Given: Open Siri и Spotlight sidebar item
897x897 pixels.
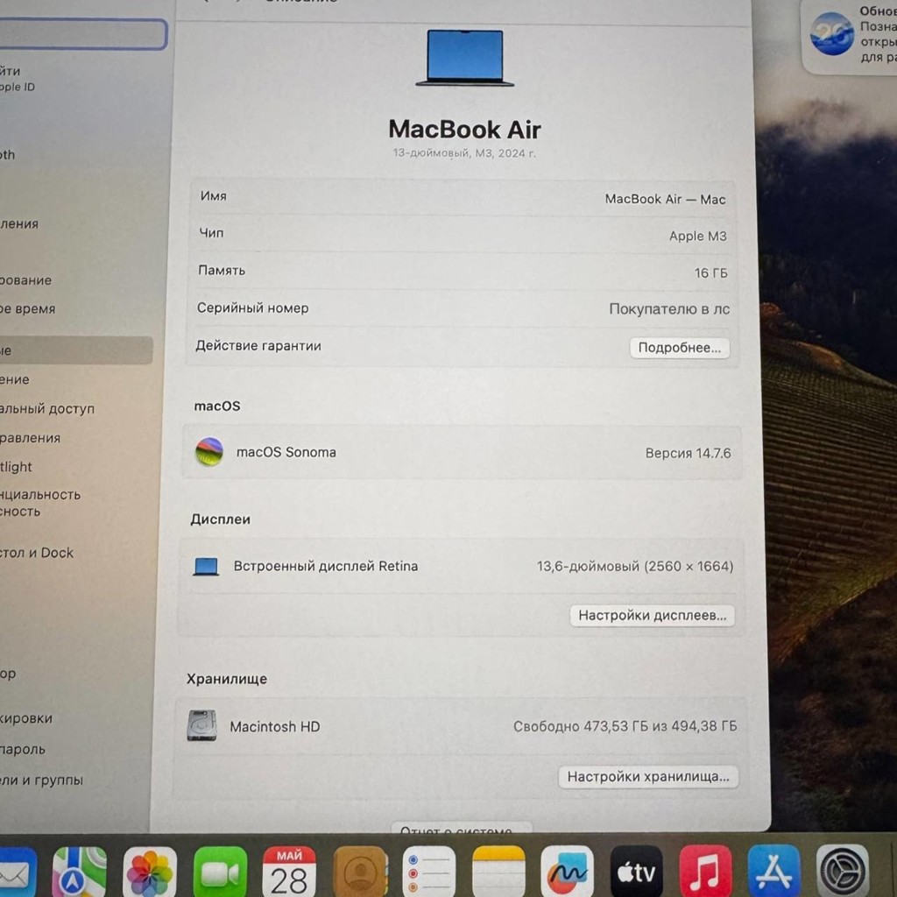Looking at the screenshot, I should tap(16, 467).
